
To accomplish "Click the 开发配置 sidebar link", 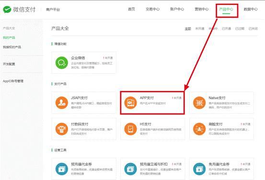I will click(9, 64).
